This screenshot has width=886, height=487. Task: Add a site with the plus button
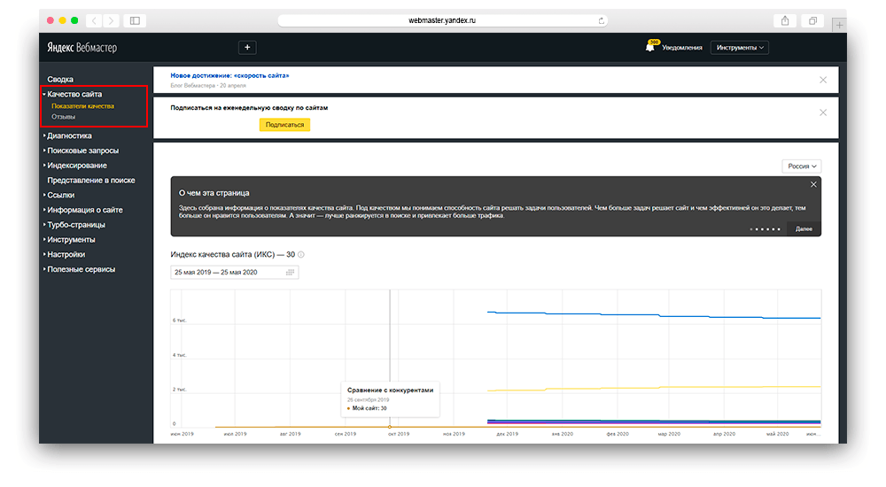pos(247,48)
